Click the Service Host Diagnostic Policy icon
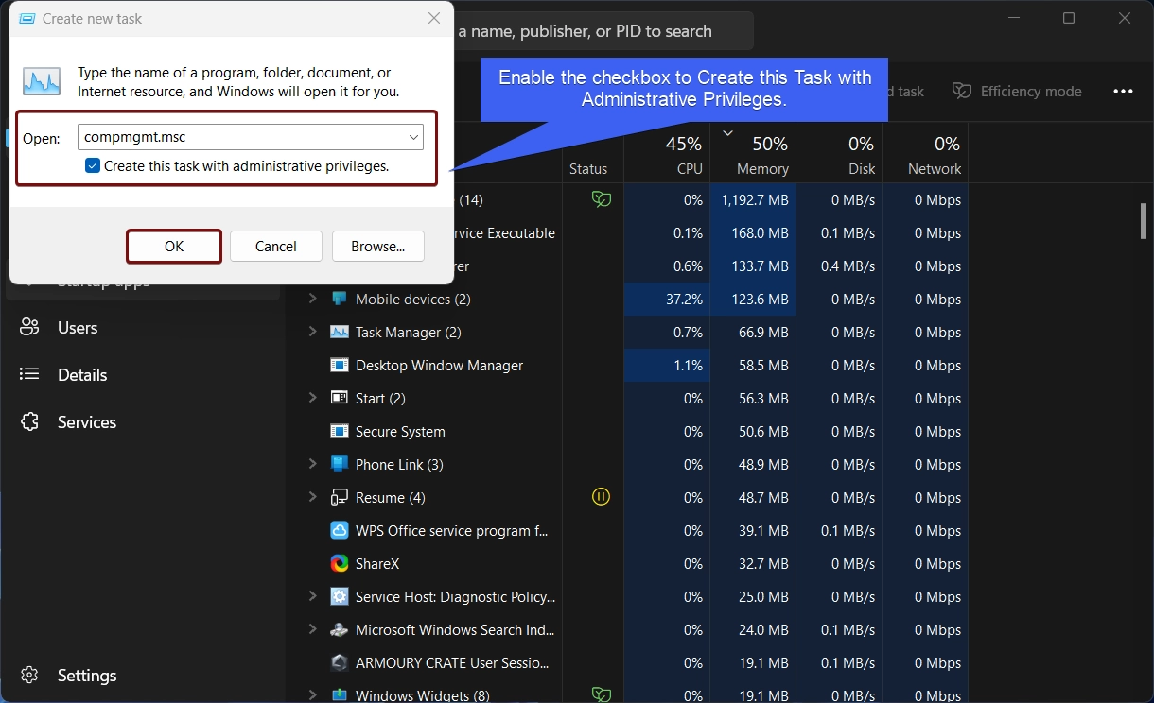The height and width of the screenshot is (703, 1154). pos(340,597)
